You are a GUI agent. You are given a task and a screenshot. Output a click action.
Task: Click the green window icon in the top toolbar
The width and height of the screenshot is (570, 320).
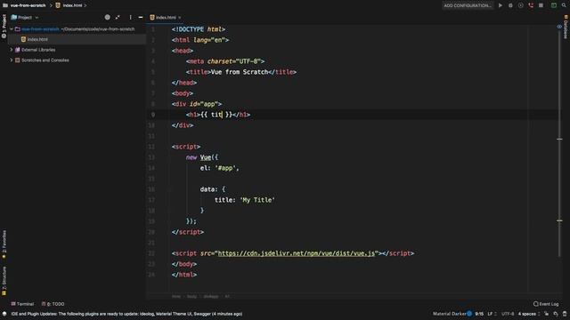click(554, 5)
